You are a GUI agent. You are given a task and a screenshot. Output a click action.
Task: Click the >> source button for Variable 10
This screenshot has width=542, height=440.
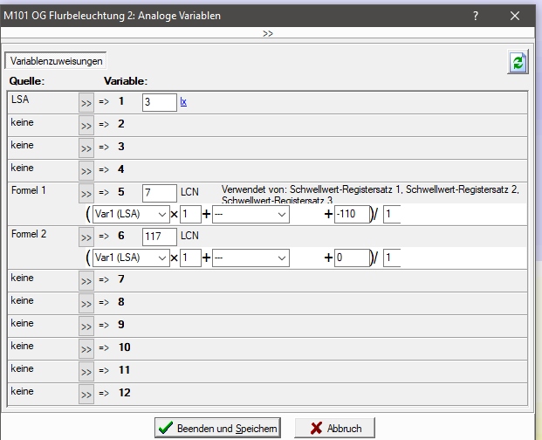[x=86, y=348]
